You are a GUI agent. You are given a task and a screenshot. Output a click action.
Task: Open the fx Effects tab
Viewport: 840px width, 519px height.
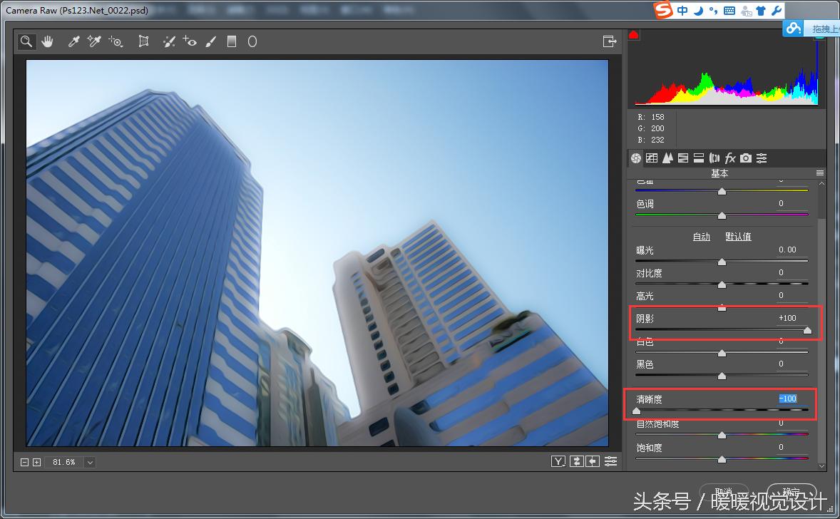730,158
